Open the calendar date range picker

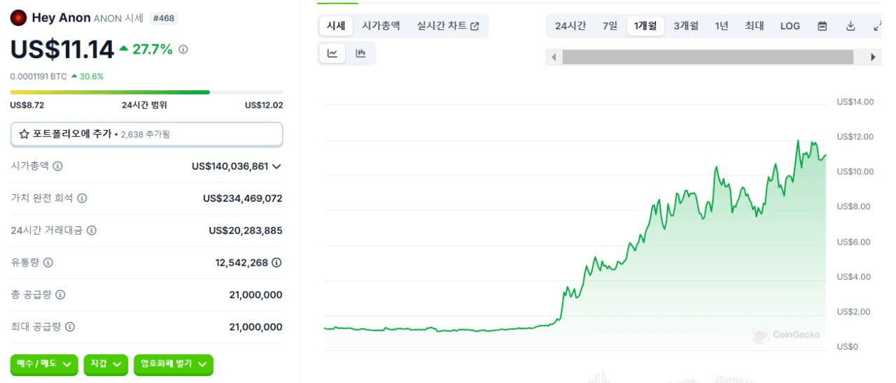coord(822,26)
